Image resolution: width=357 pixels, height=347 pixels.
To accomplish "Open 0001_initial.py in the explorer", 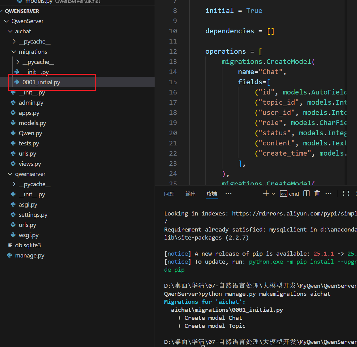I will (41, 82).
